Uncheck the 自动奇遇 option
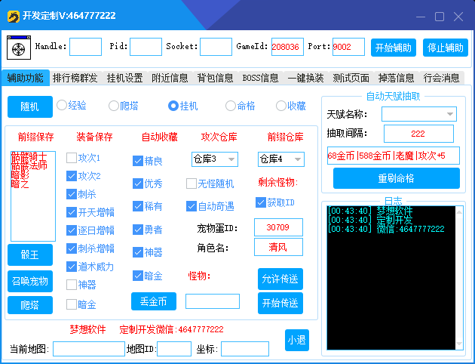 click(x=192, y=206)
